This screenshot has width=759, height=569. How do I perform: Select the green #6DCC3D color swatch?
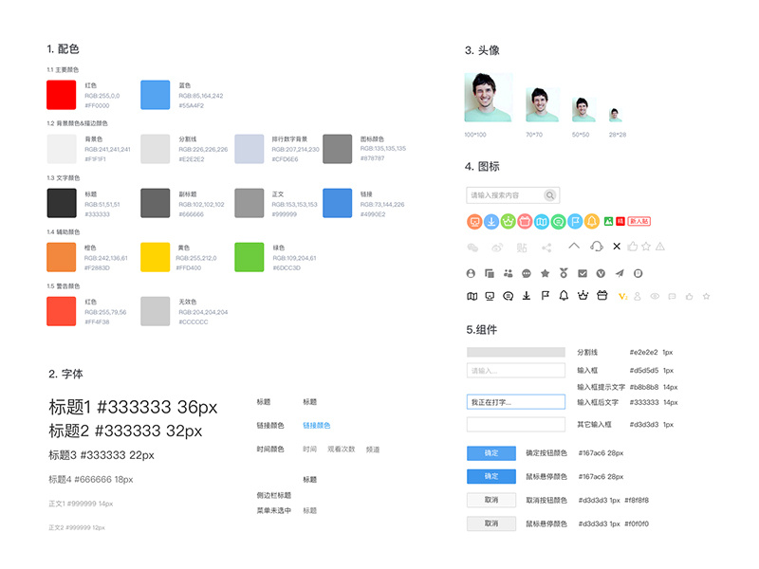coord(250,257)
